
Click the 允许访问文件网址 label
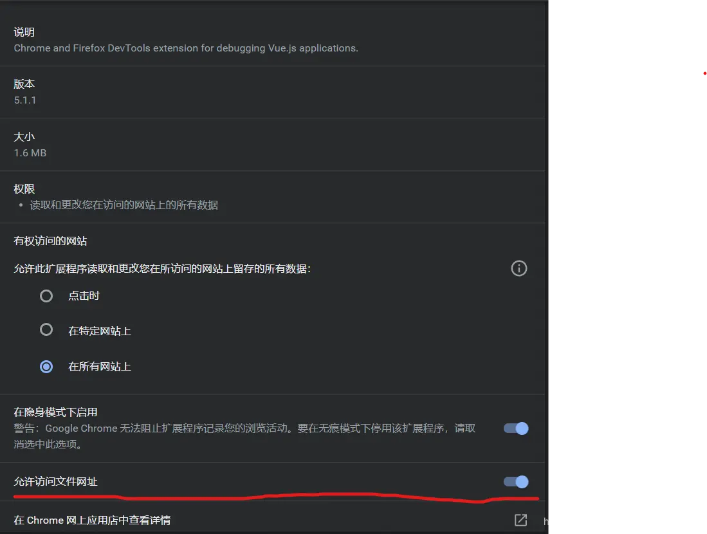(55, 482)
